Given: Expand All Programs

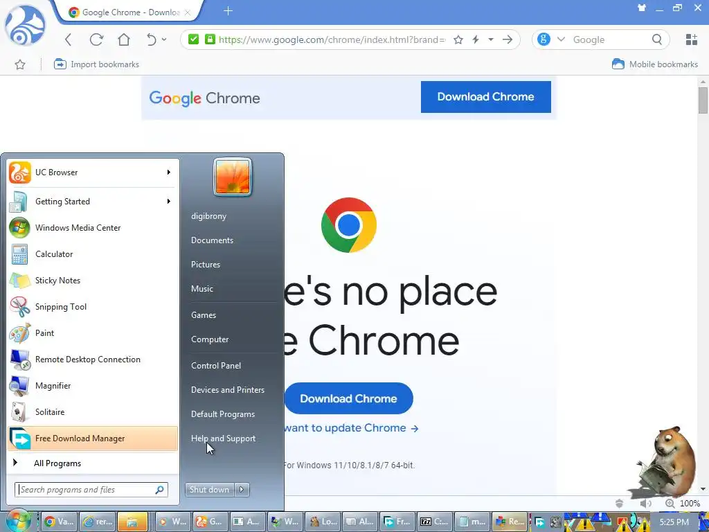Looking at the screenshot, I should 93,463.
